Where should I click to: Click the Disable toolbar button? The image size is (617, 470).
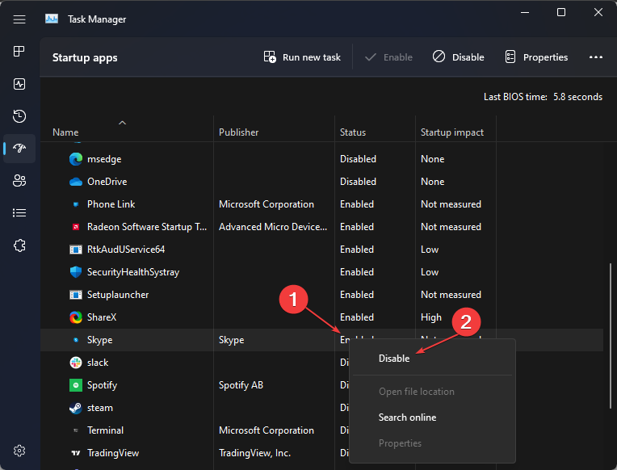[x=459, y=57]
